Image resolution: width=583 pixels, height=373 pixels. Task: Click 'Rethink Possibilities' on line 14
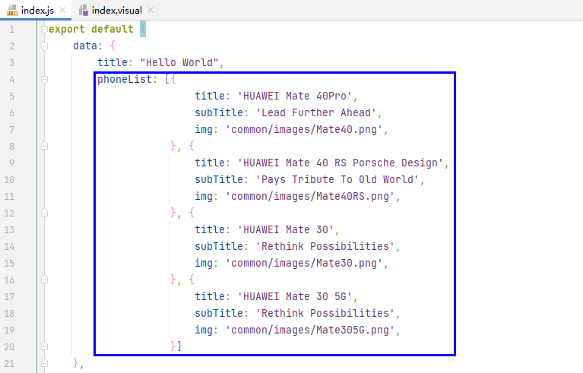(325, 246)
